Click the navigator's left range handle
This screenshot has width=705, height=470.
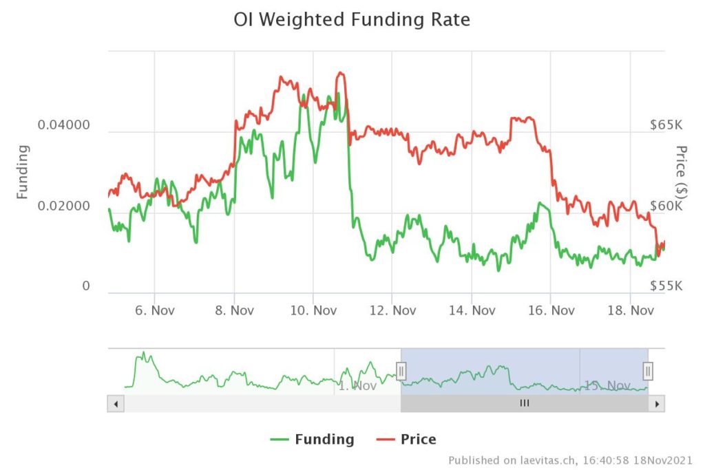[x=401, y=372]
